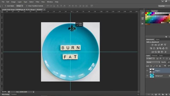Toggle lock image pixels brush icon
The image size is (170, 96).
(x=154, y=66)
